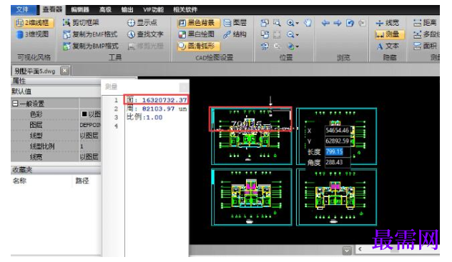Open dropdown arrow beside zoom in icon
452x262 pixels.
298,23
